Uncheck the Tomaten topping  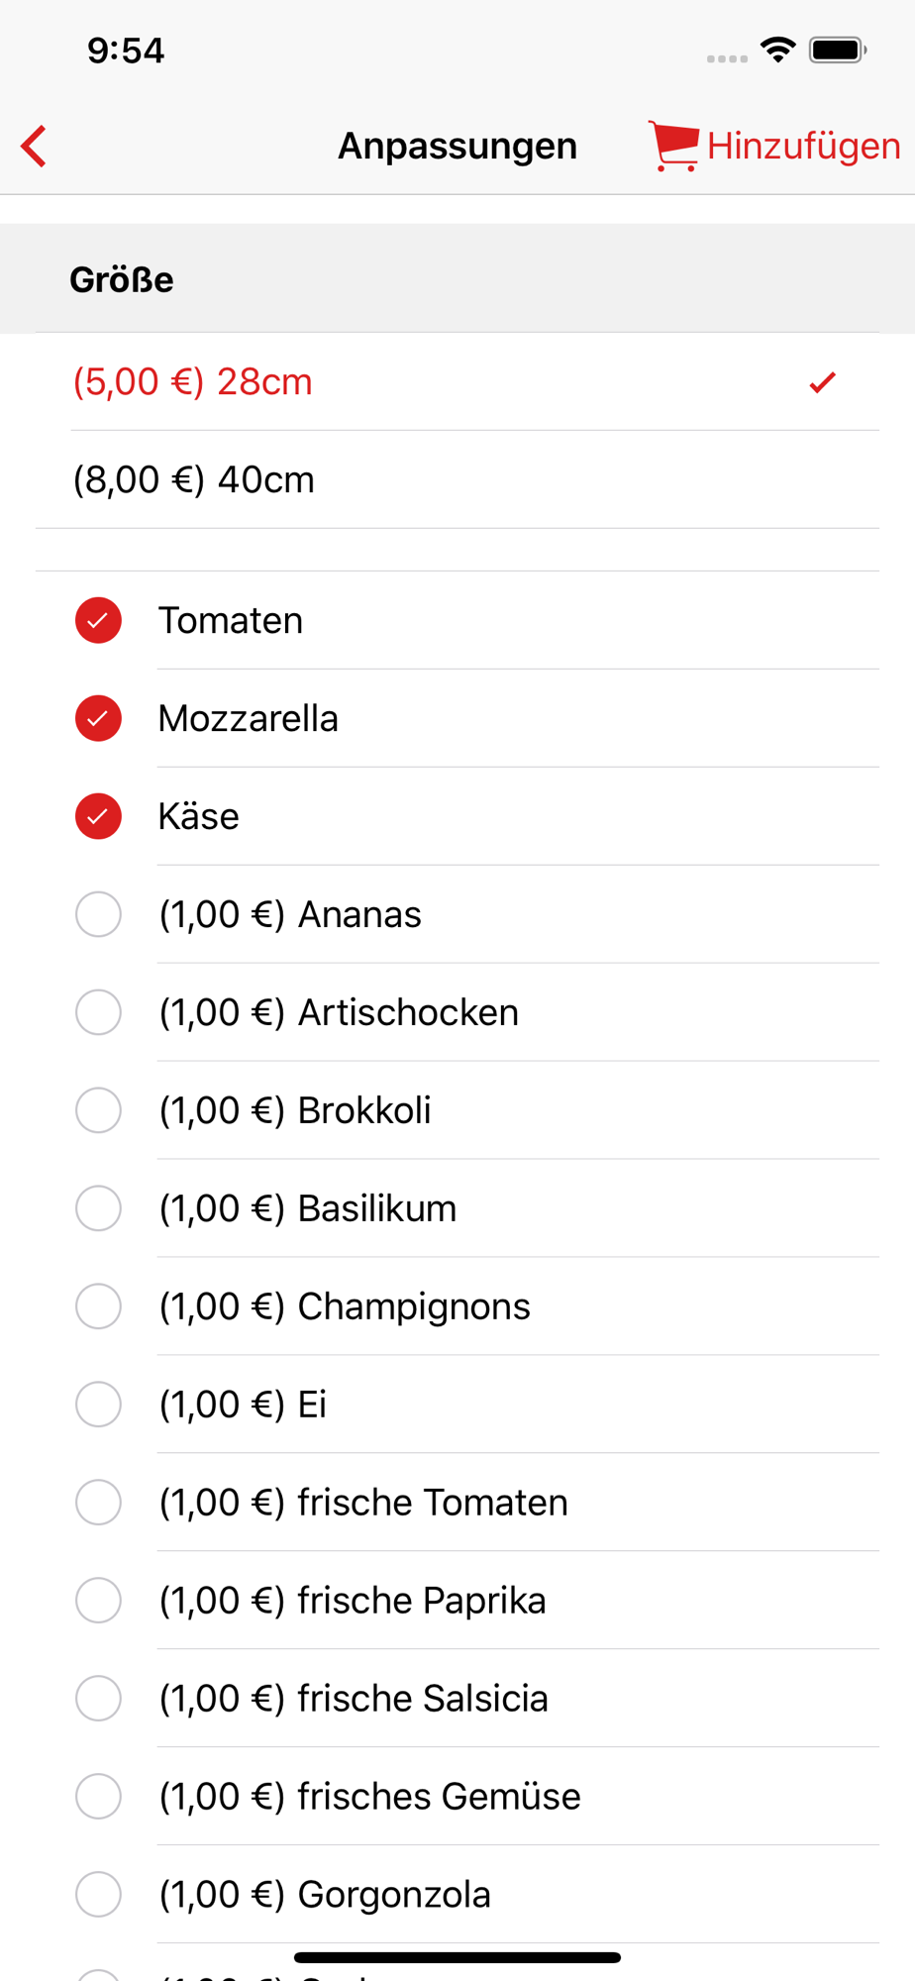(98, 620)
